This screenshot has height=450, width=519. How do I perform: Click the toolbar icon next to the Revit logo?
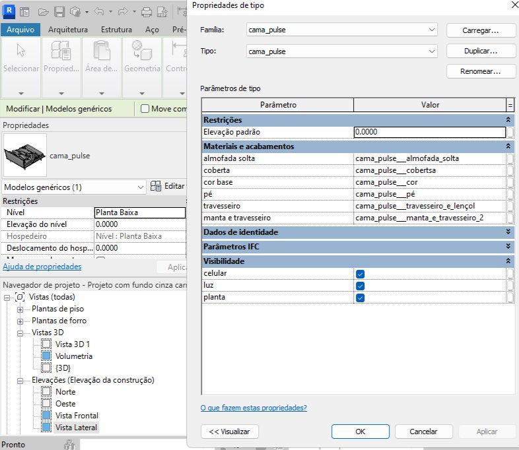click(x=24, y=13)
